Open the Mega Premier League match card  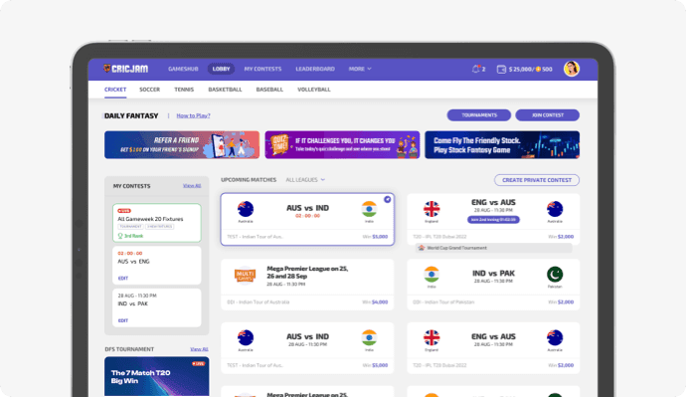[307, 285]
